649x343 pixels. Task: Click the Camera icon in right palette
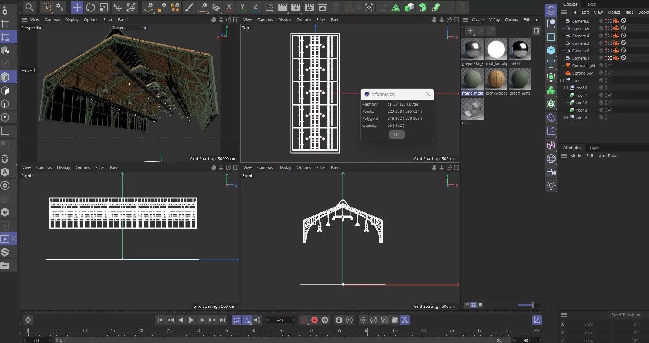[x=551, y=172]
